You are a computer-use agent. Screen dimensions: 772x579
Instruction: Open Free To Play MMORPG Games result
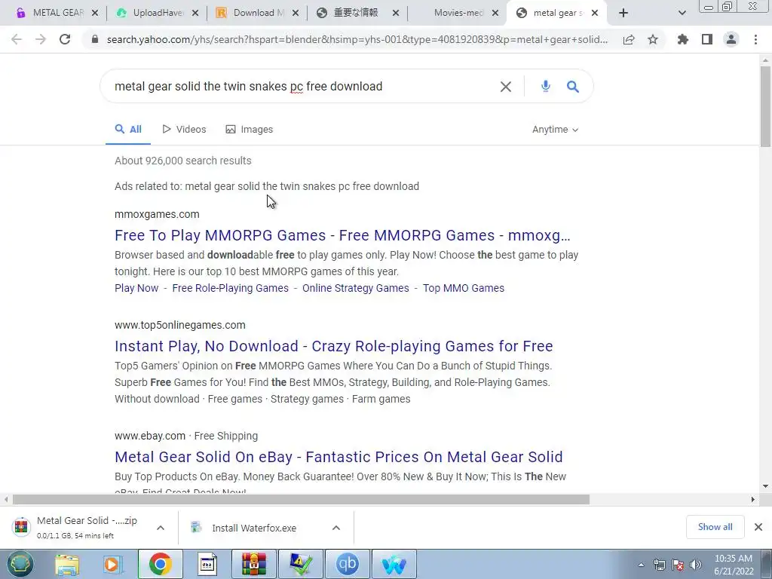[342, 235]
